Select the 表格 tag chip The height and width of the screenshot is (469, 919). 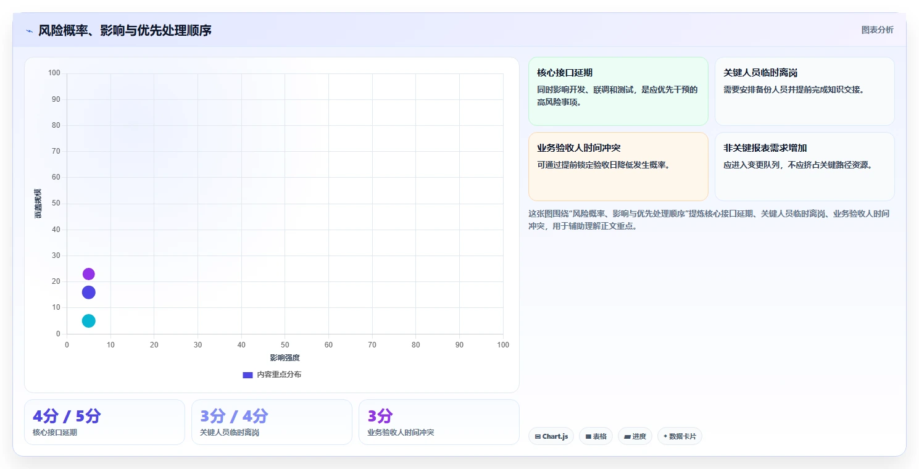[x=596, y=436]
